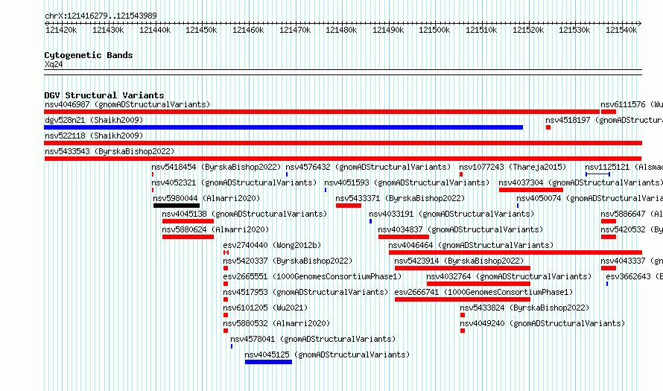Click the red bar under nsv4037304
This screenshot has width=663, height=391.
(530, 190)
